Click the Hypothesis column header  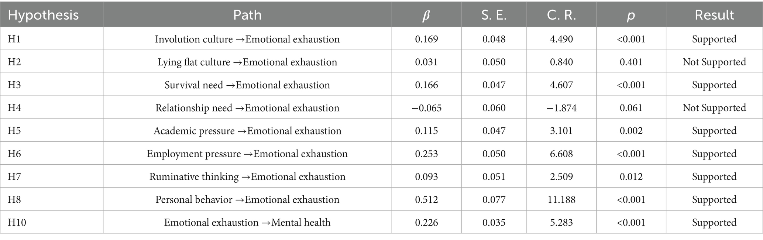pyautogui.click(x=43, y=15)
